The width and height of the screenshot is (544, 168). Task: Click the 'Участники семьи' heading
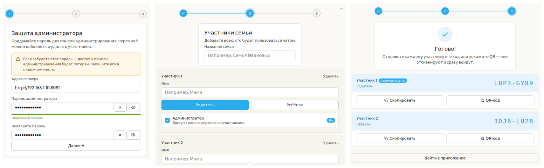click(228, 33)
